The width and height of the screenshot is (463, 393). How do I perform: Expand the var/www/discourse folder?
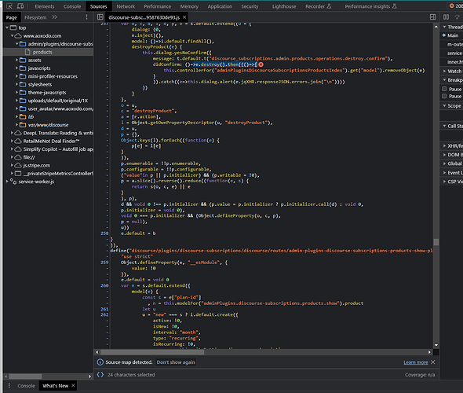coord(16,125)
